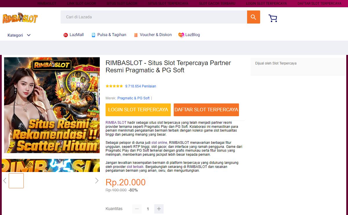This screenshot has width=348, height=215.
Task: Click orange DAFTAR SLOT TERPERCAYA button
Action: tap(206, 110)
